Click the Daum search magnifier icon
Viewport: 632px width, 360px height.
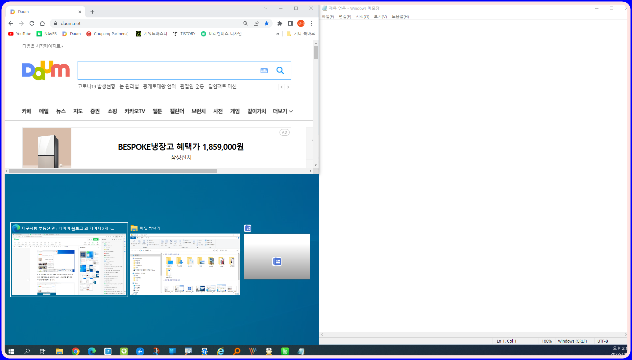click(280, 70)
